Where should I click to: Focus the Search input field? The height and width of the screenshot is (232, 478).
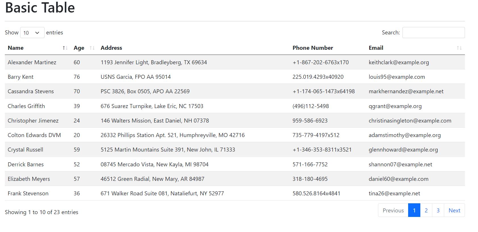click(433, 33)
